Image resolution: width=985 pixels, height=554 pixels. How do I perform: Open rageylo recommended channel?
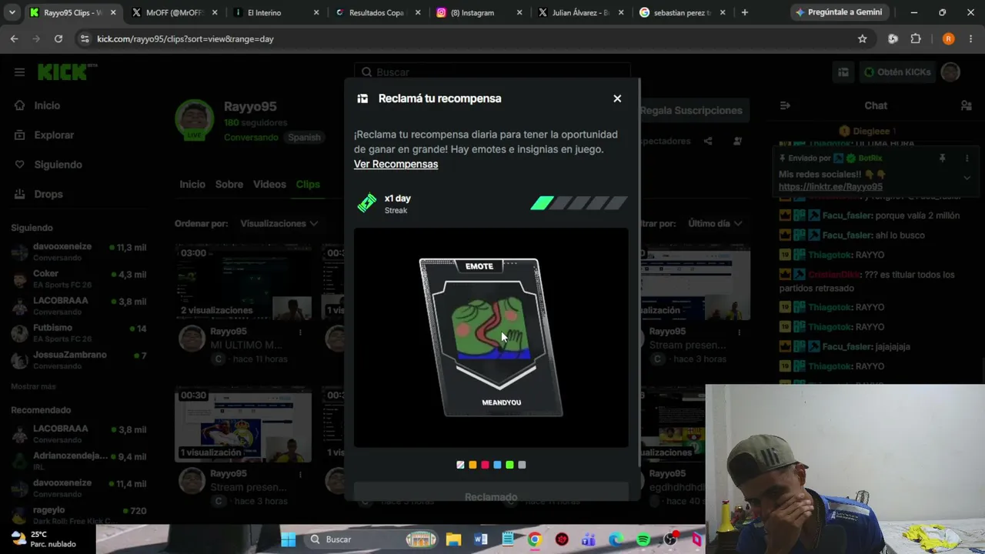click(x=78, y=515)
